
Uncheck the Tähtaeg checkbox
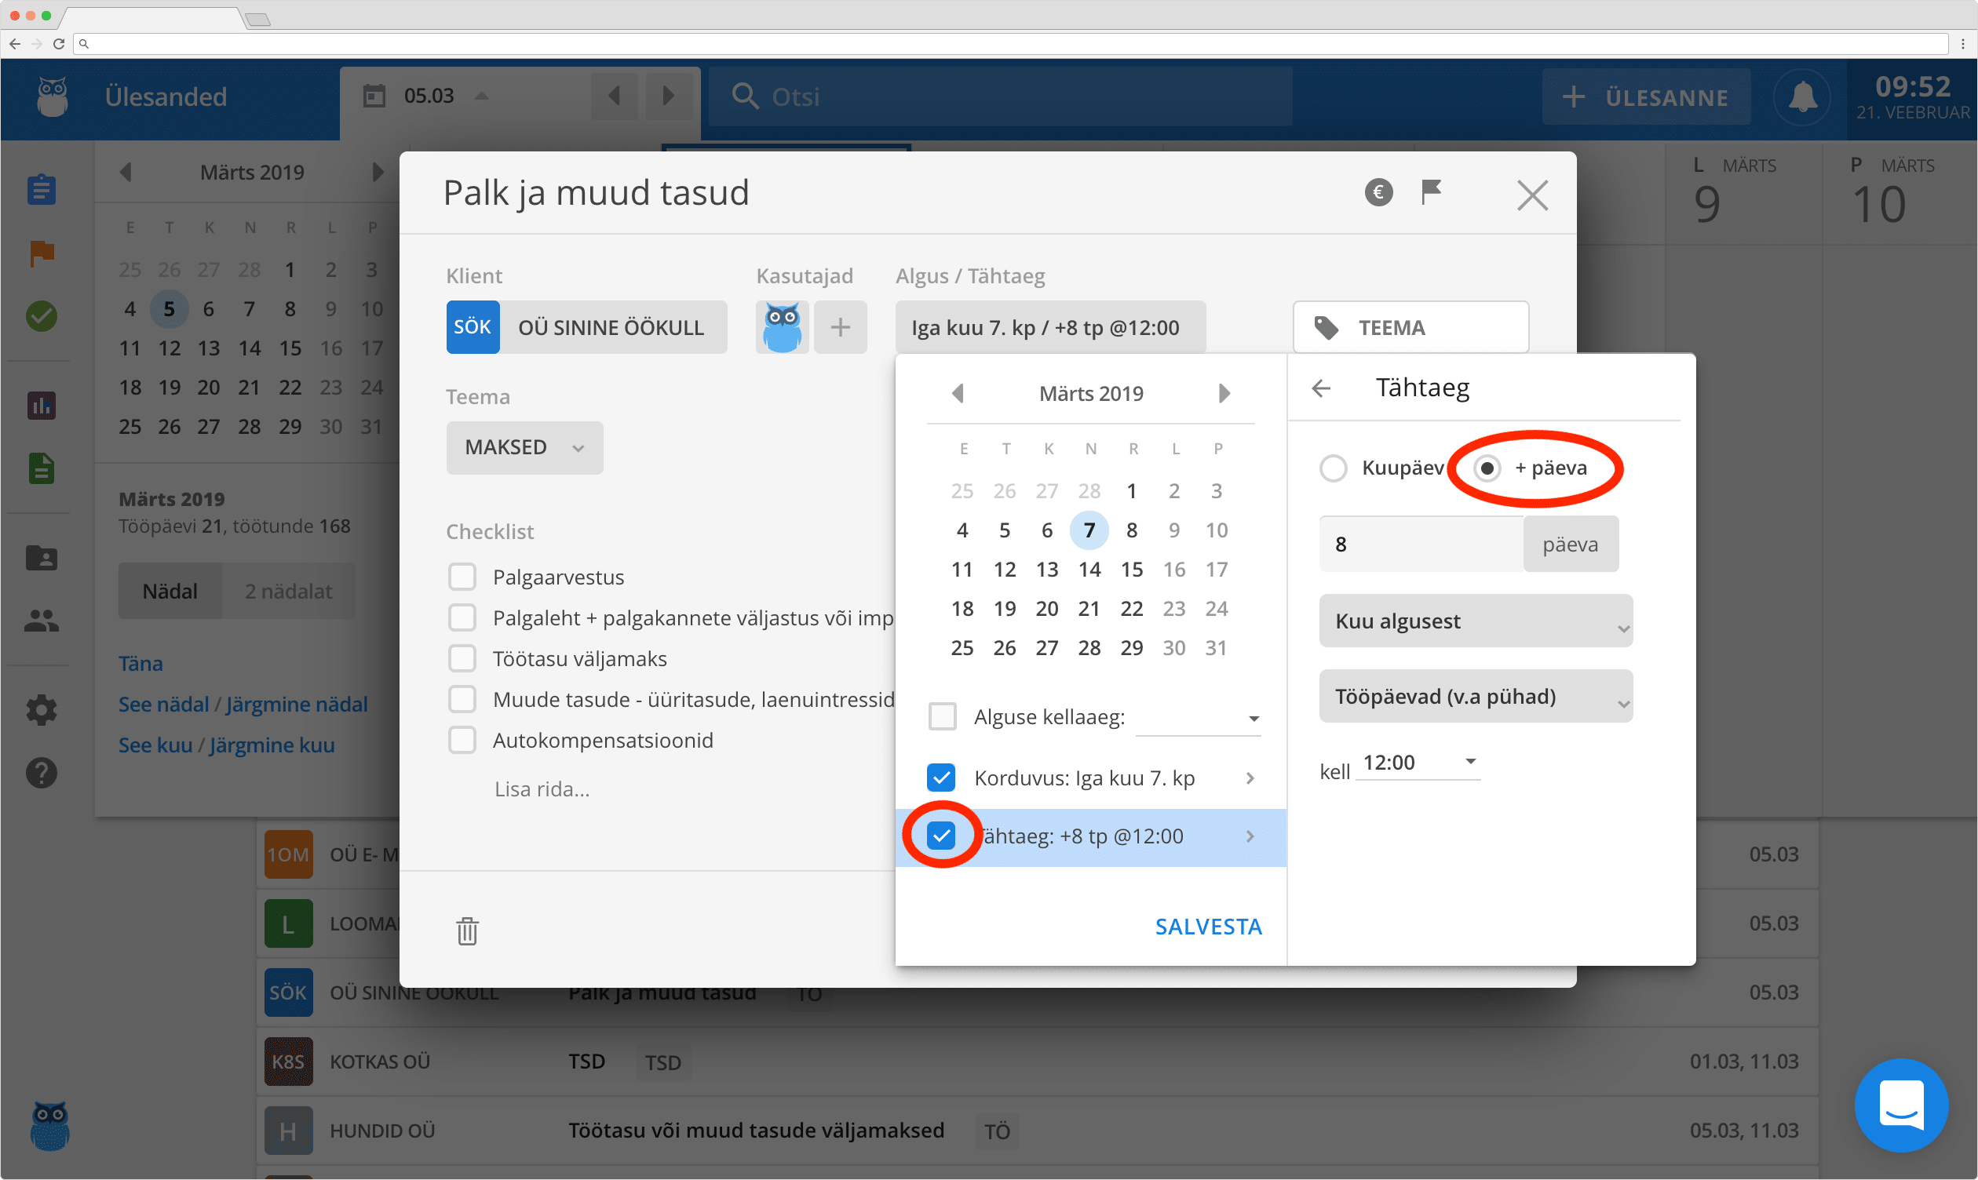pos(942,836)
